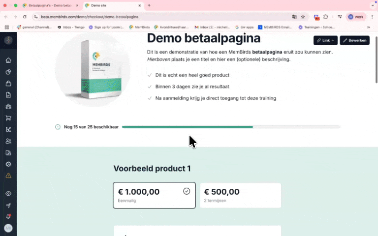Open the Gmail Inbox (2) bookmark
Screen dimensions: 378x236
(213, 27)
